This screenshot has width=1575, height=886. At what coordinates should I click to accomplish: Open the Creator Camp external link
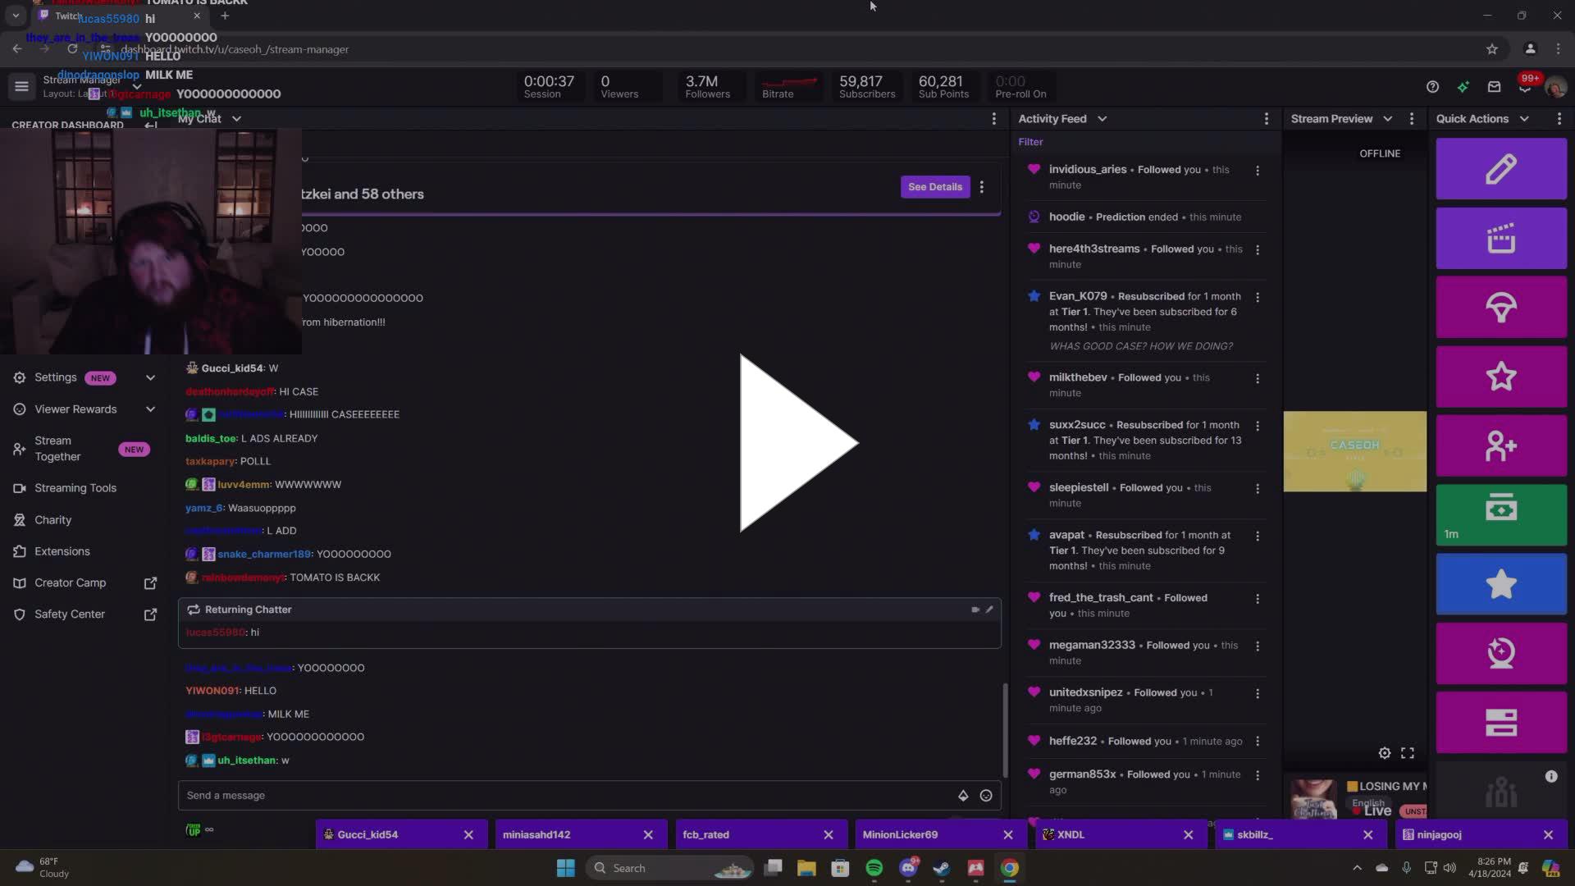150,582
